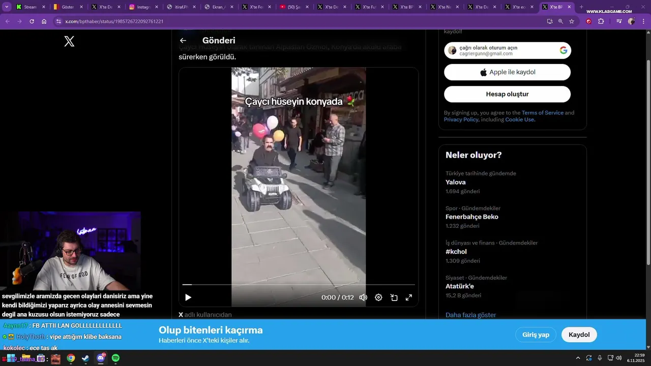Open a new browser tab

(582, 7)
